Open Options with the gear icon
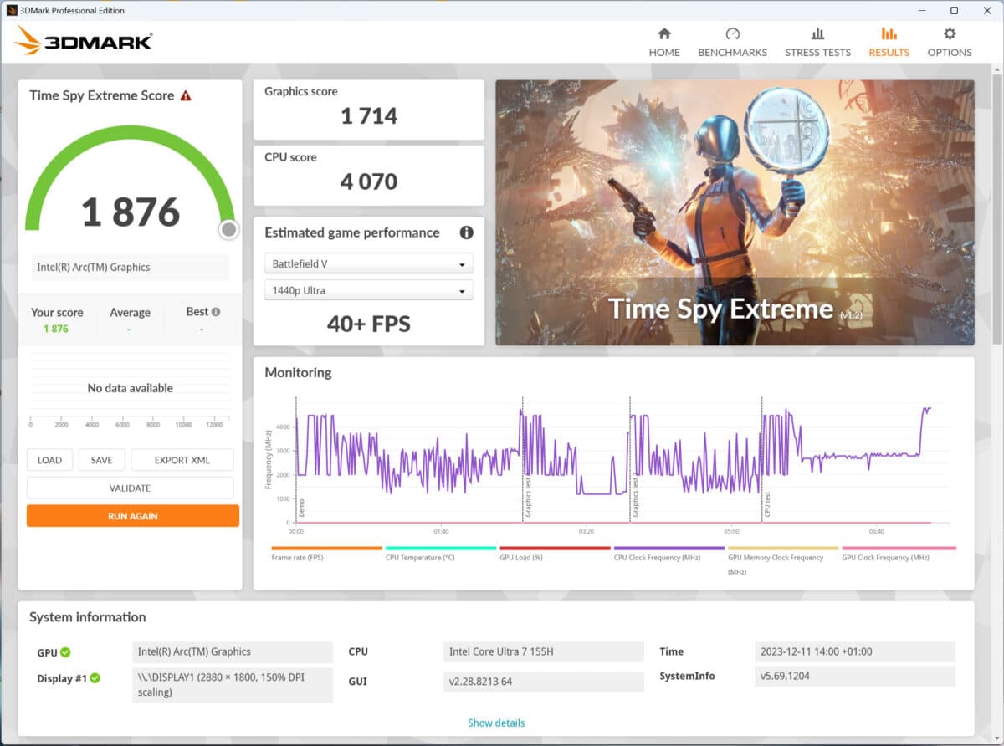The width and height of the screenshot is (1004, 746). 949,34
